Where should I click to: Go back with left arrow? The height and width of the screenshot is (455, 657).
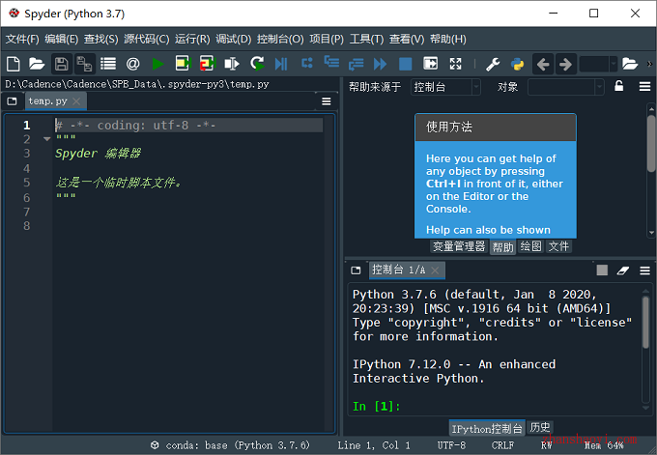[x=543, y=64]
